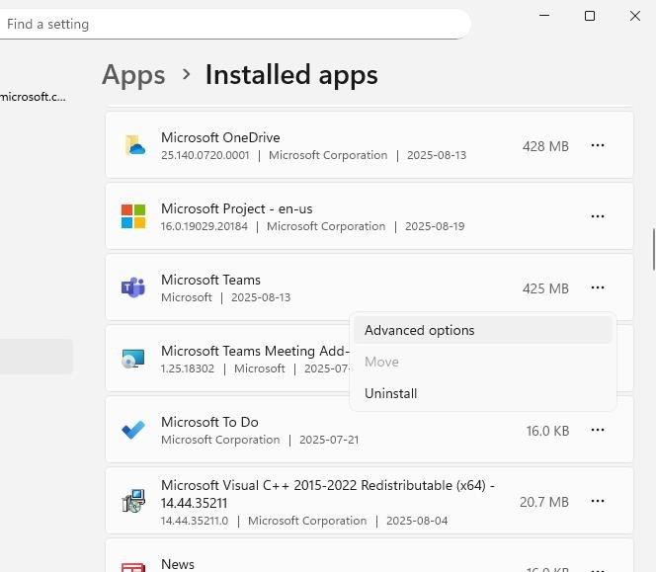Open more options for Microsoft Project

[x=598, y=216]
